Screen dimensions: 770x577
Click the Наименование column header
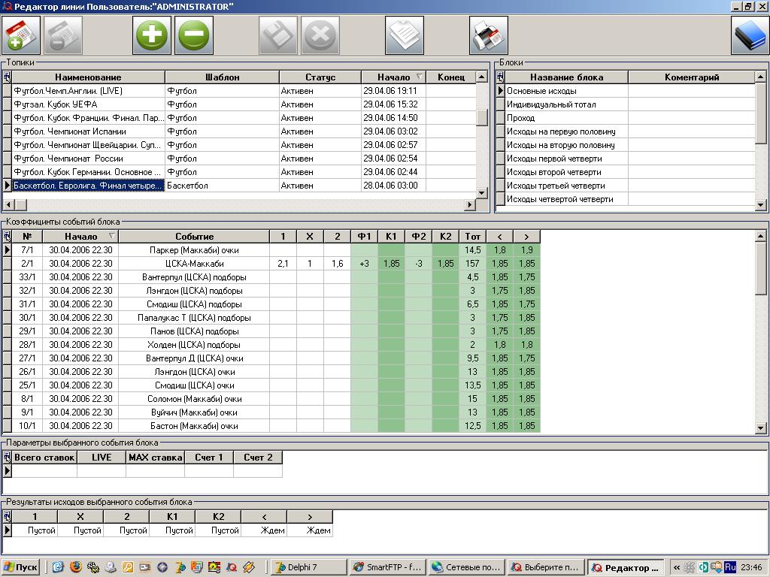click(89, 77)
